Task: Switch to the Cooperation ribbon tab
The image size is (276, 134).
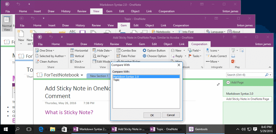Action: pyautogui.click(x=199, y=44)
